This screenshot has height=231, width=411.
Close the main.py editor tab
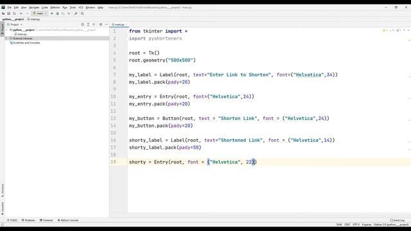click(x=127, y=24)
